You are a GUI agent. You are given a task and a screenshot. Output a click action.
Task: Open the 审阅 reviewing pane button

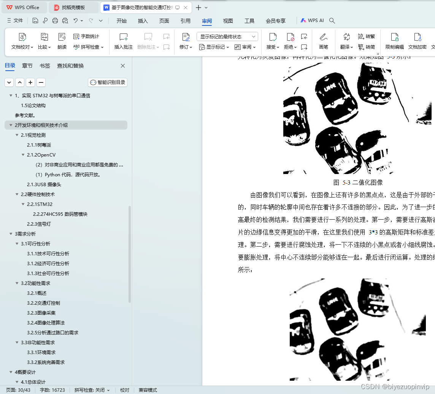[x=245, y=47]
